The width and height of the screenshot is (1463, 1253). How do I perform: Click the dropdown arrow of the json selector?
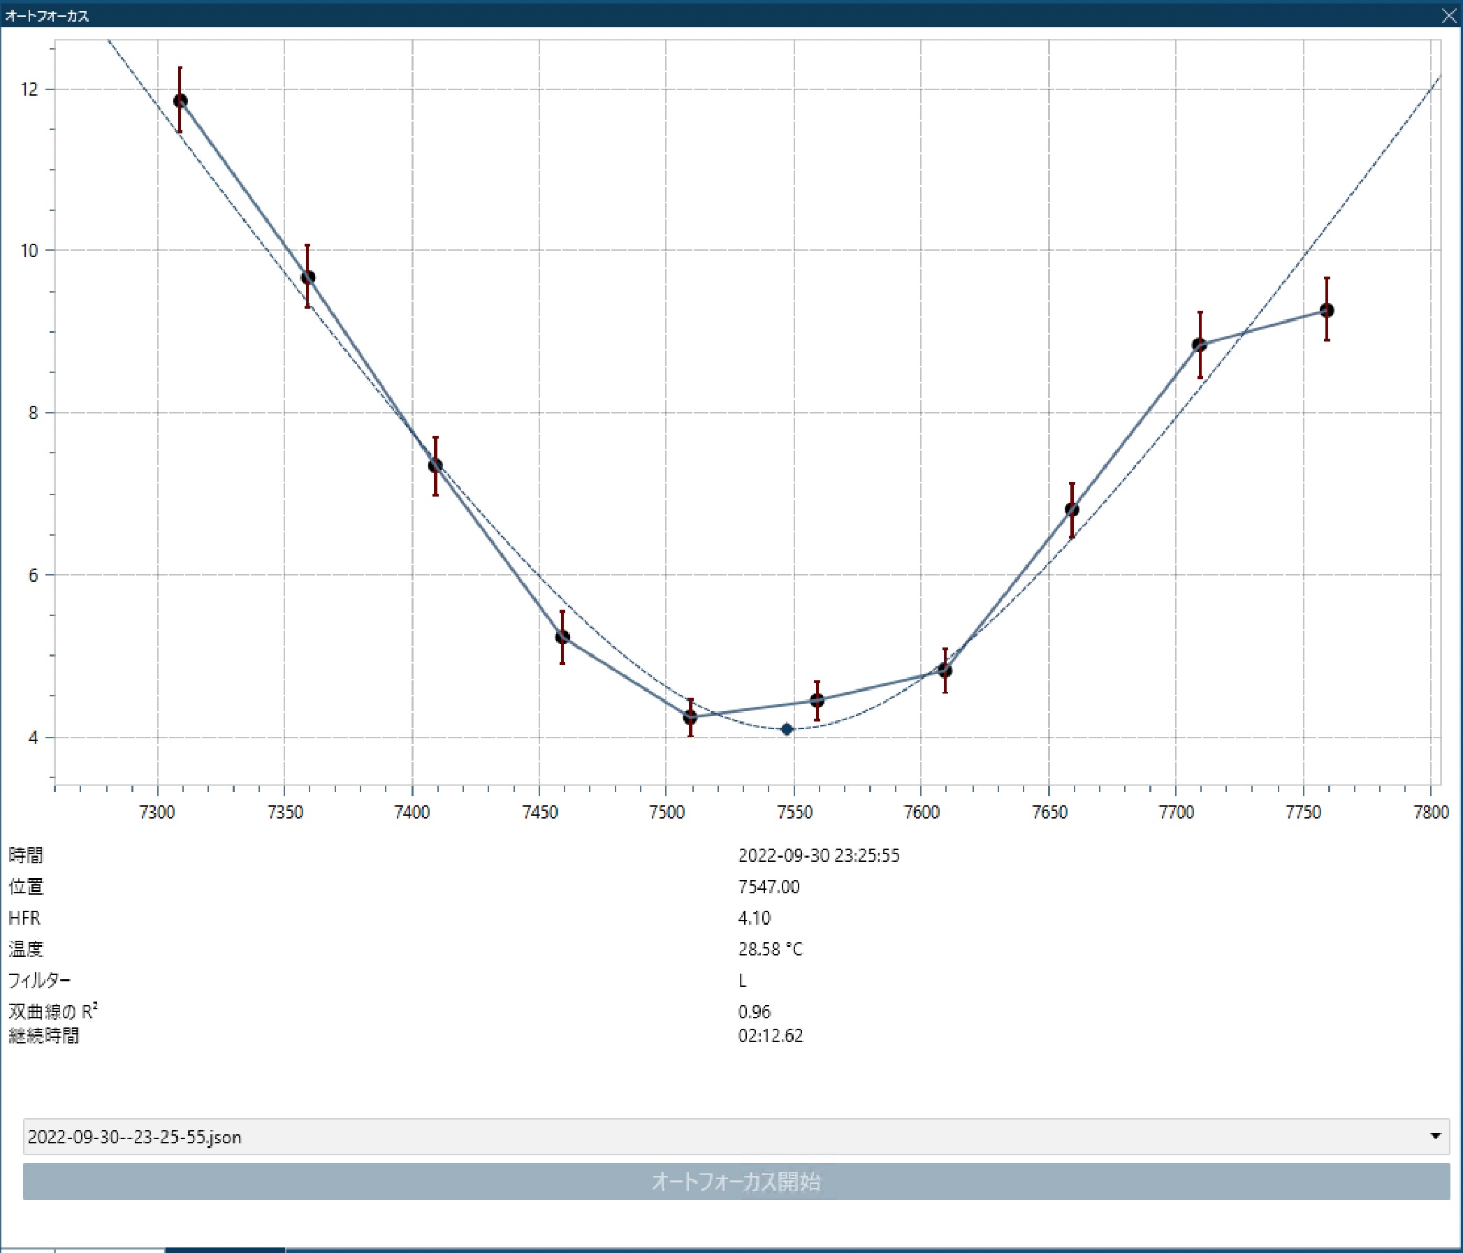pyautogui.click(x=1435, y=1136)
